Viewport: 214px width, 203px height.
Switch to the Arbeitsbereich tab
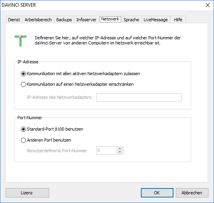(38, 20)
